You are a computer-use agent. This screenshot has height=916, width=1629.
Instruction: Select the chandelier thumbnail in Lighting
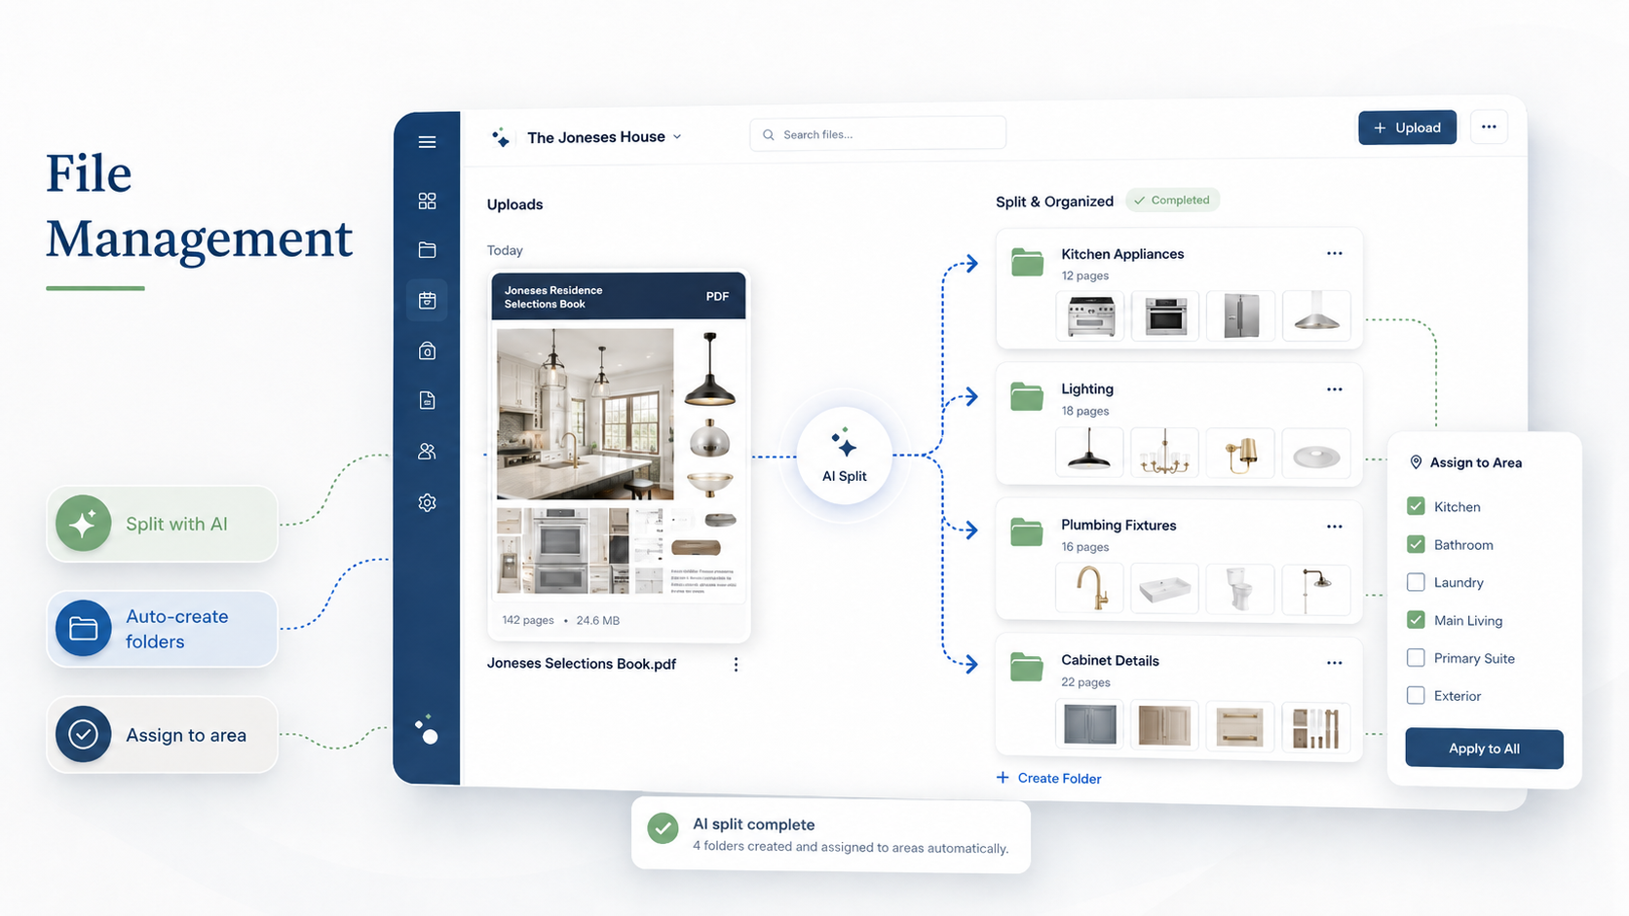[x=1164, y=453]
